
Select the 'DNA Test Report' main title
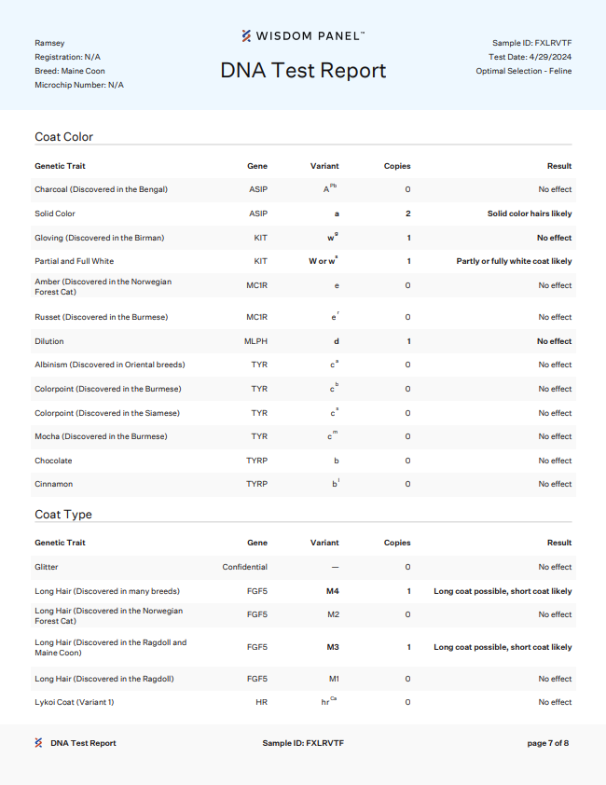303,70
